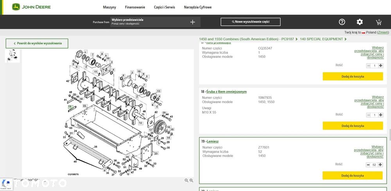Choose dealer link for part Z77601
The height and width of the screenshot is (191, 391).
tap(369, 152)
